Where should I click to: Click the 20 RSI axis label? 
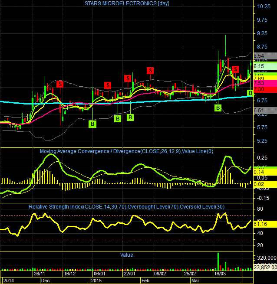[x=260, y=245]
